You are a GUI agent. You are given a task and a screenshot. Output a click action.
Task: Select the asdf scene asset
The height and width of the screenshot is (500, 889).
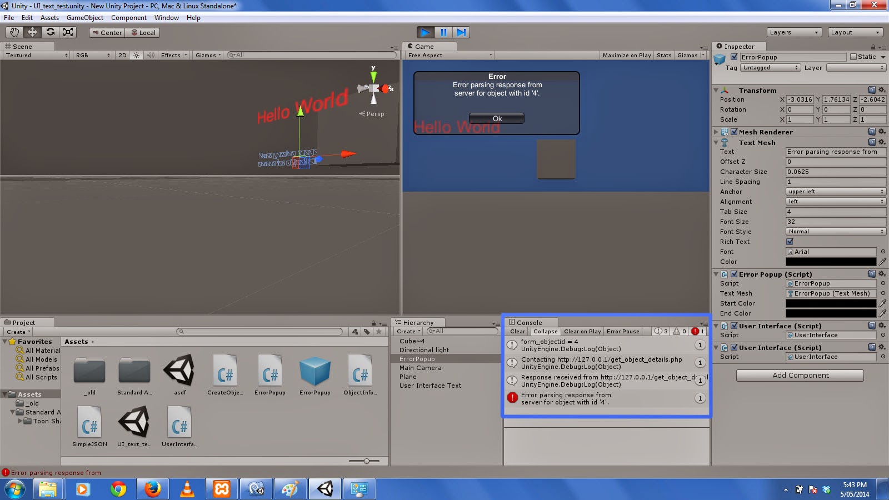click(179, 374)
